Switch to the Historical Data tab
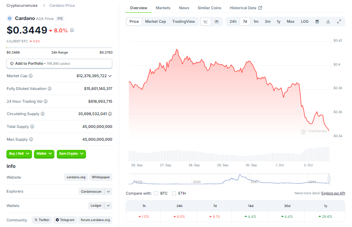Image resolution: width=352 pixels, height=227 pixels. point(246,8)
